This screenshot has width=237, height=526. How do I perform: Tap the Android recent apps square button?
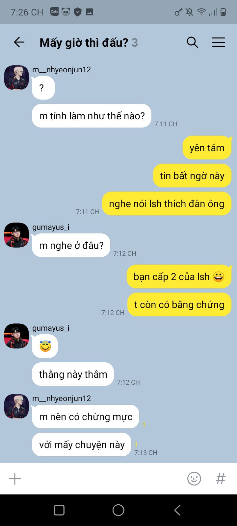tap(59, 510)
